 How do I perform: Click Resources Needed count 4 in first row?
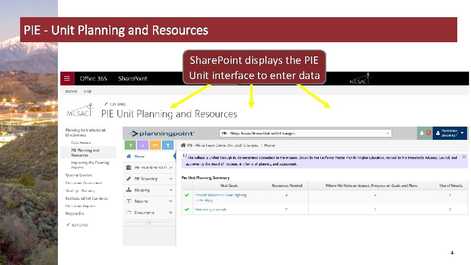click(286, 195)
